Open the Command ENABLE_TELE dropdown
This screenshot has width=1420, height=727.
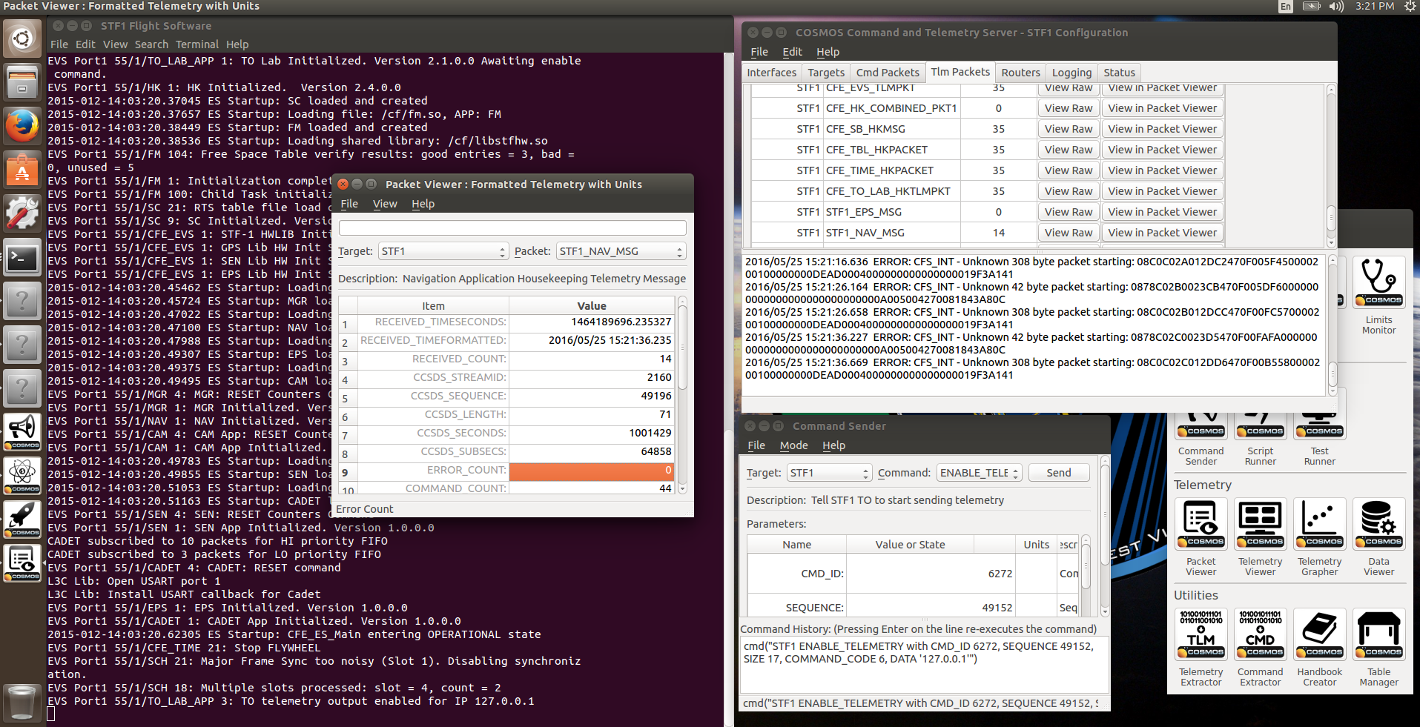click(x=980, y=473)
